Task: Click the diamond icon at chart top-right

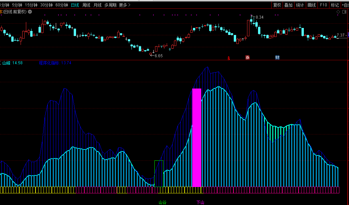Action: (x=338, y=12)
